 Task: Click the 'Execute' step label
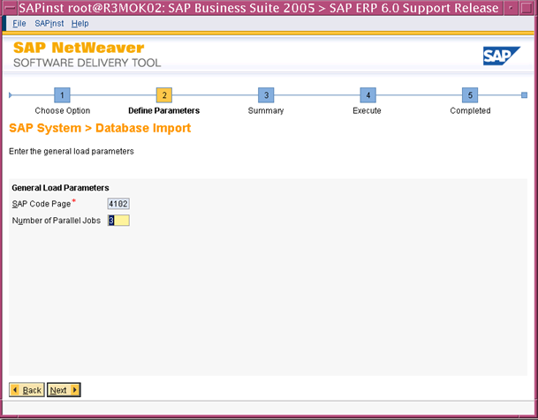click(368, 110)
